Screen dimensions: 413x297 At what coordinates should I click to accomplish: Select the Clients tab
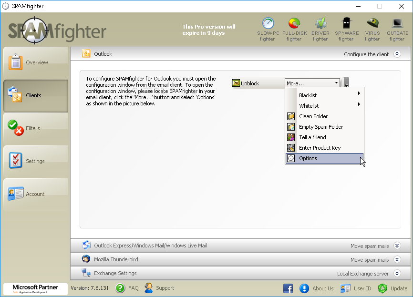36,95
